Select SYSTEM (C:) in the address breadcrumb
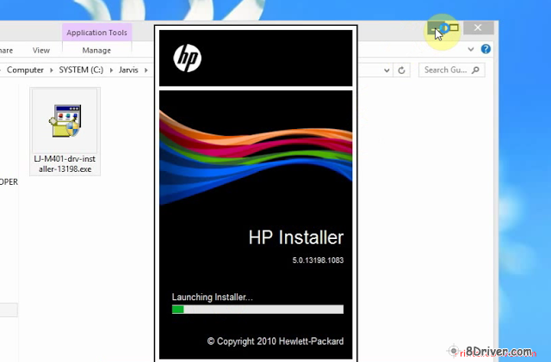 (x=81, y=70)
